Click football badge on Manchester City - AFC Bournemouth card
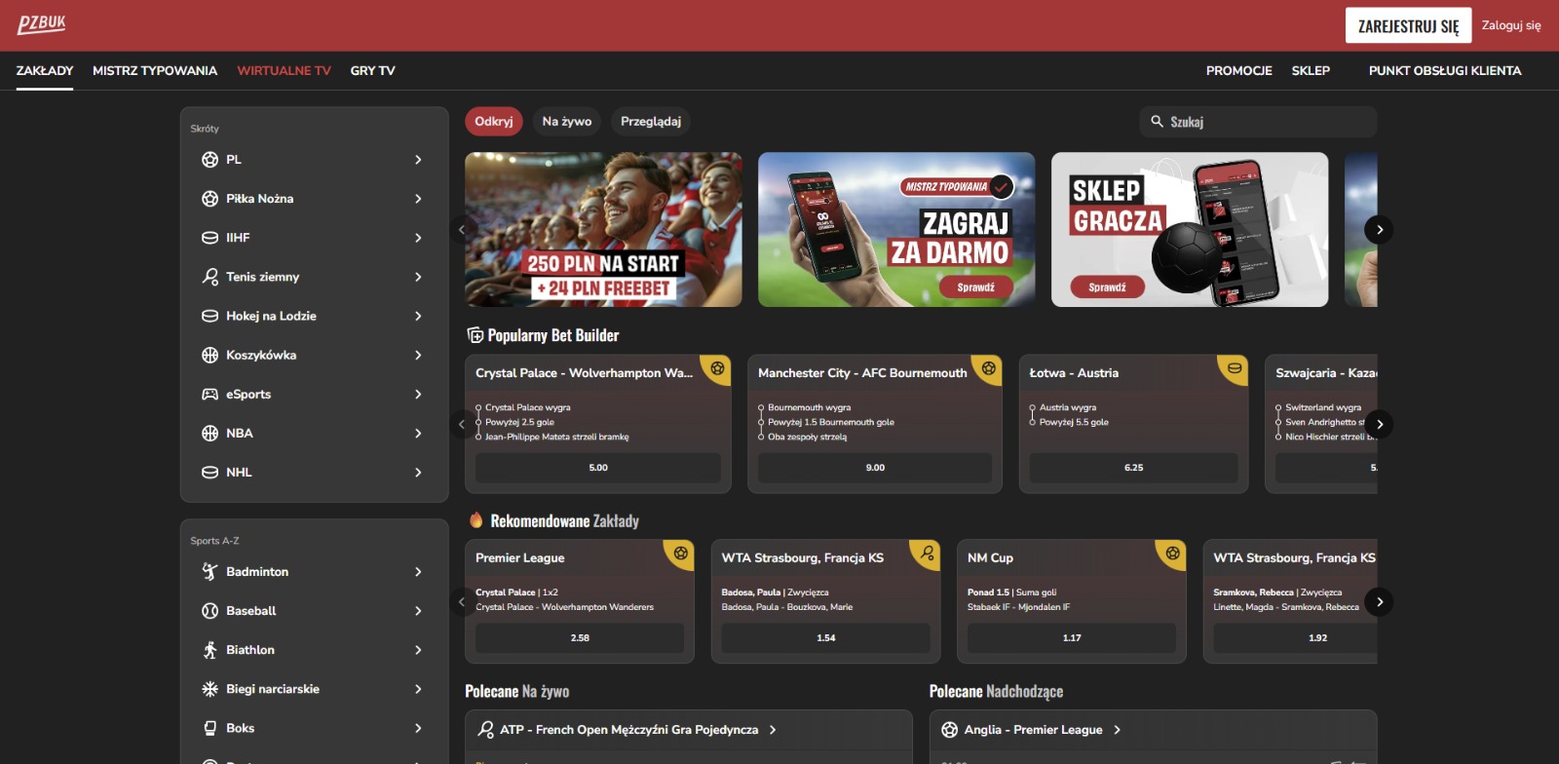Screen dimensions: 1559x764 (988, 368)
